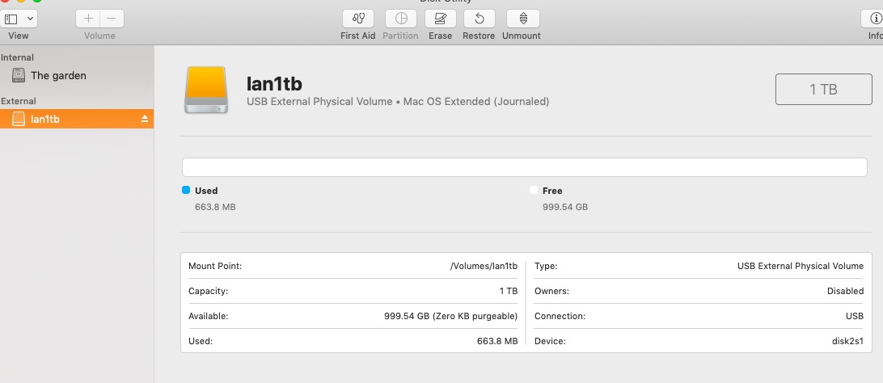Click the Ian1tb sidebar drive icon
883x383 pixels.
19,119
